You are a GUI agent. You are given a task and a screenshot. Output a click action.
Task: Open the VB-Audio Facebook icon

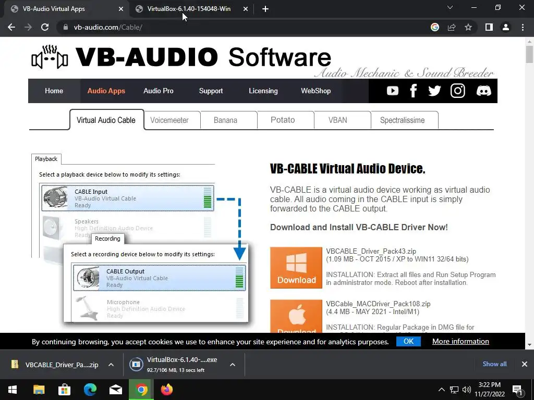pos(414,91)
